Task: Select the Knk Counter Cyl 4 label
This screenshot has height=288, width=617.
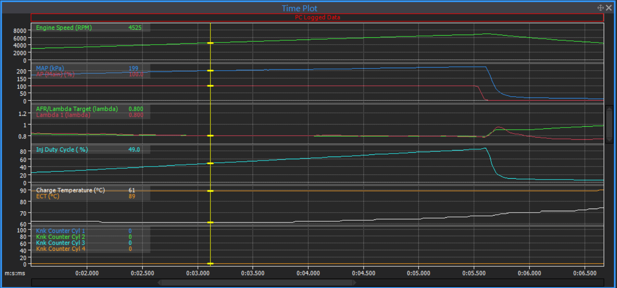Action: click(61, 249)
